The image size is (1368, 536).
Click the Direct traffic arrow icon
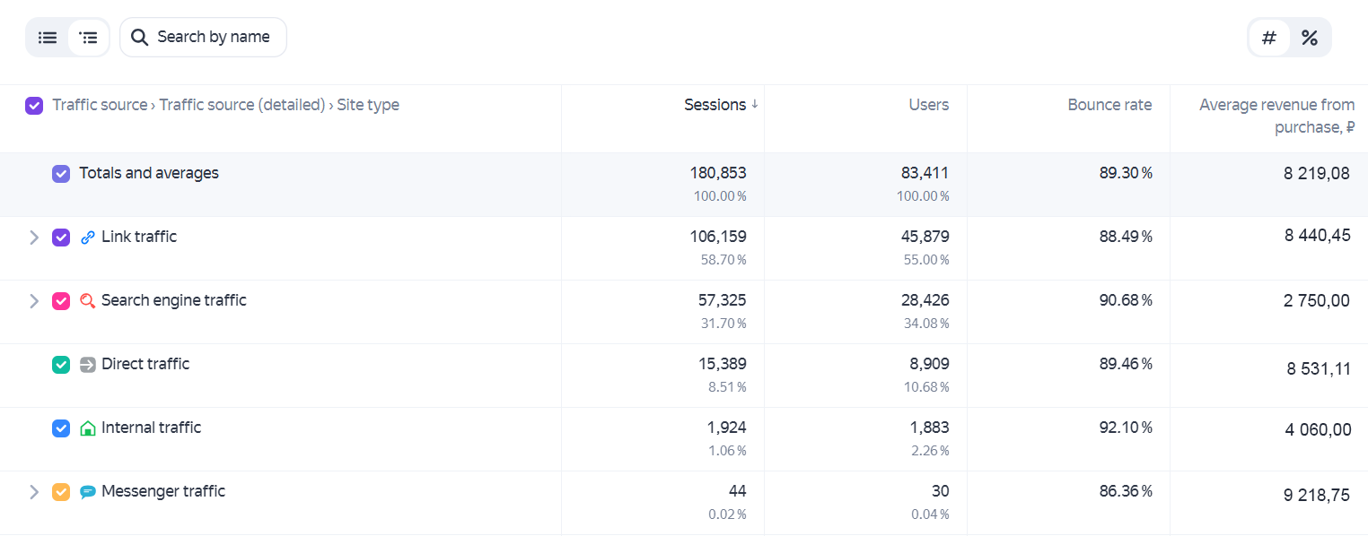(87, 365)
